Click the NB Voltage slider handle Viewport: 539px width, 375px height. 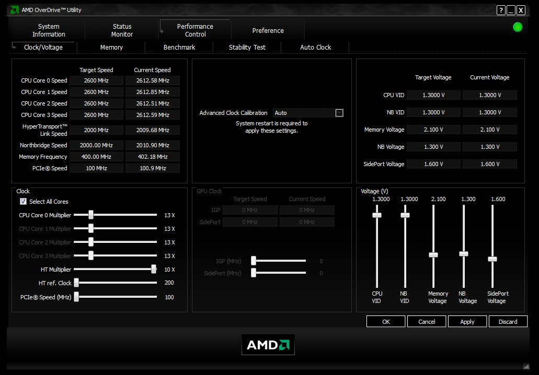click(463, 254)
